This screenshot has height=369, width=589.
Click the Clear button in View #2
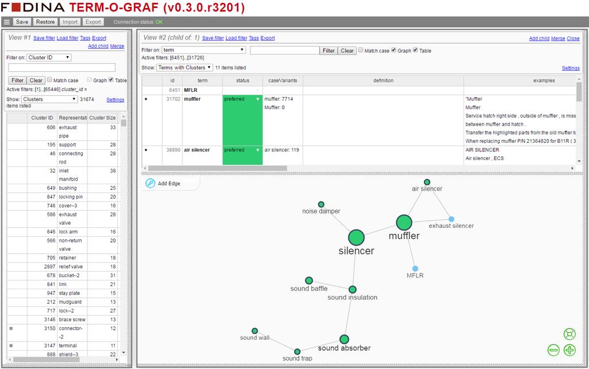click(347, 51)
